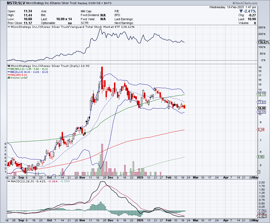Click the Prev Close value 11.17
270x223 pixels.
click(x=28, y=23)
